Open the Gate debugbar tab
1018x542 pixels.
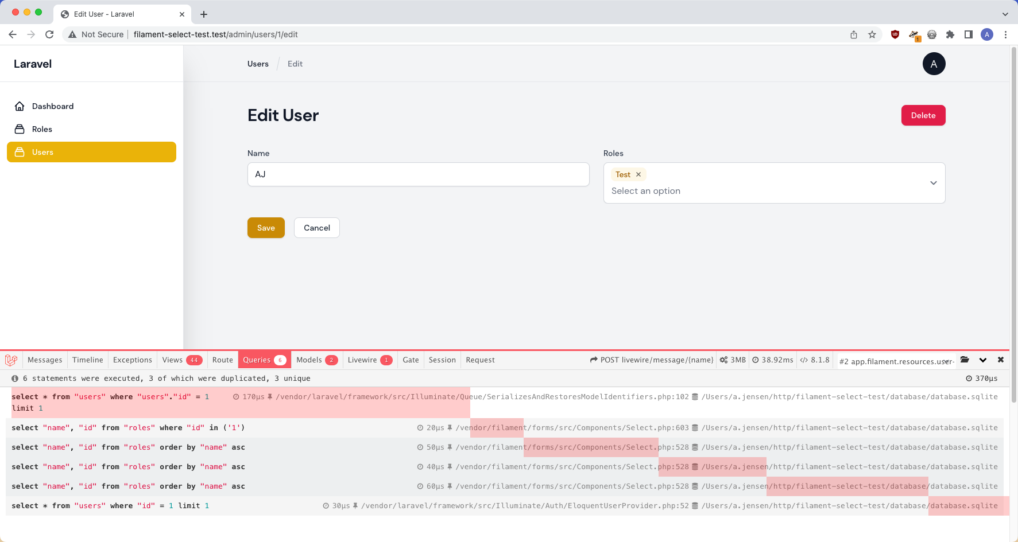411,360
